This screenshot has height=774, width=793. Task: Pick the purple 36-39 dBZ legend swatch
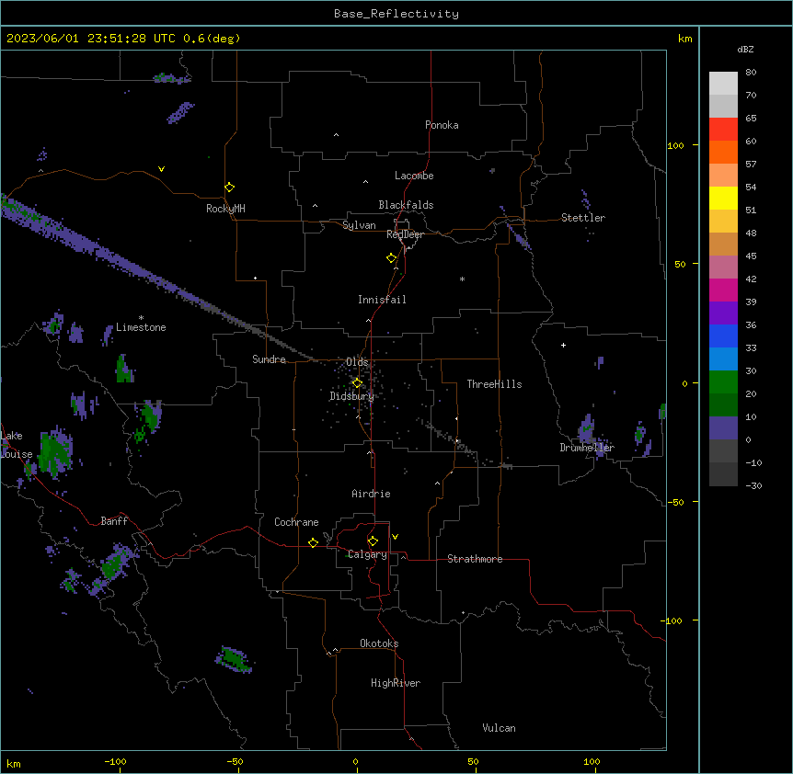coord(723,313)
